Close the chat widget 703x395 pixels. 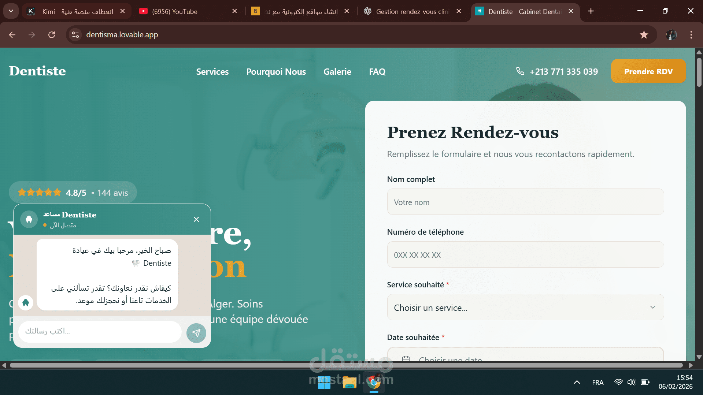(x=196, y=219)
